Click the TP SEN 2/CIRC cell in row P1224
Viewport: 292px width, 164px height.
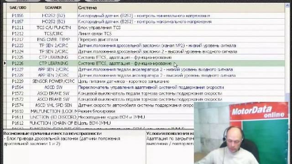[54, 51]
